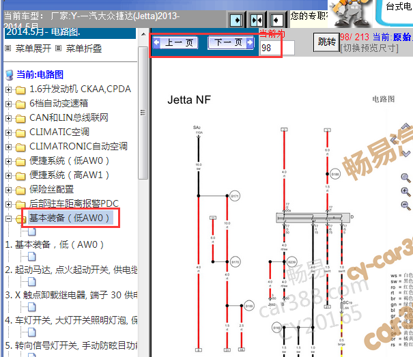Image resolution: width=413 pixels, height=357 pixels.
Task: Click the 跳转 jump button
Action: click(x=326, y=42)
